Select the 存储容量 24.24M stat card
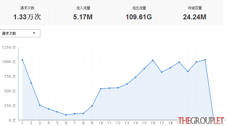Viewport: 226px width, 126px height. click(x=195, y=12)
